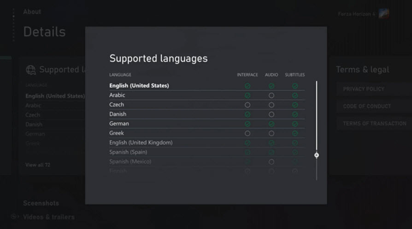This screenshot has height=229, width=412.
Task: Click the English (United States) interface checkmark
Action: (247, 86)
